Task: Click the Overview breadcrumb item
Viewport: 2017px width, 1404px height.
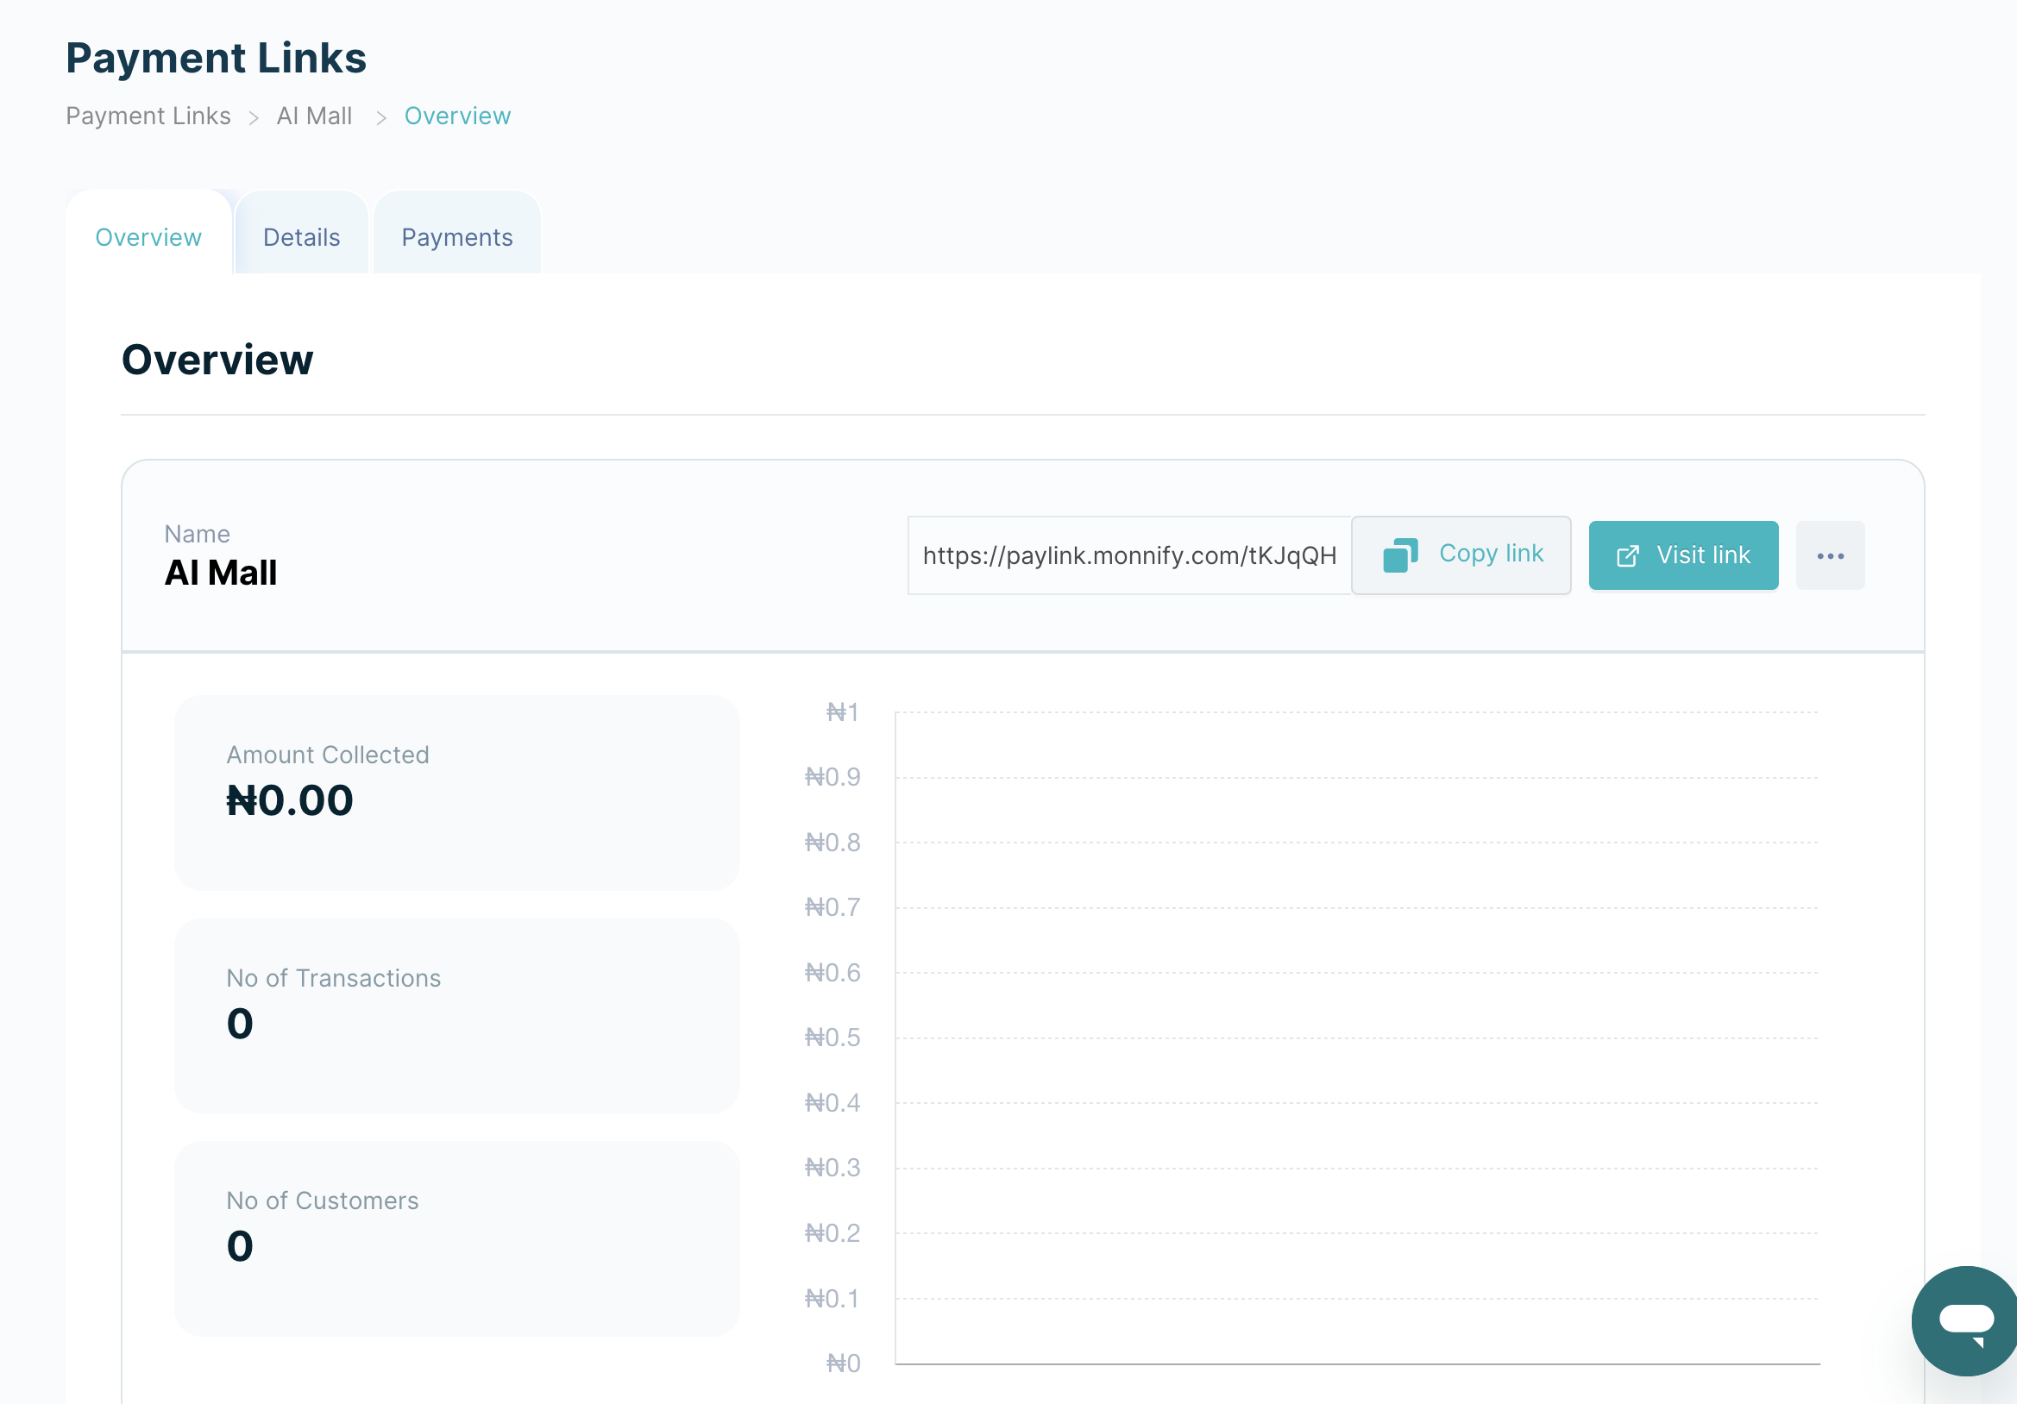Action: 457,116
